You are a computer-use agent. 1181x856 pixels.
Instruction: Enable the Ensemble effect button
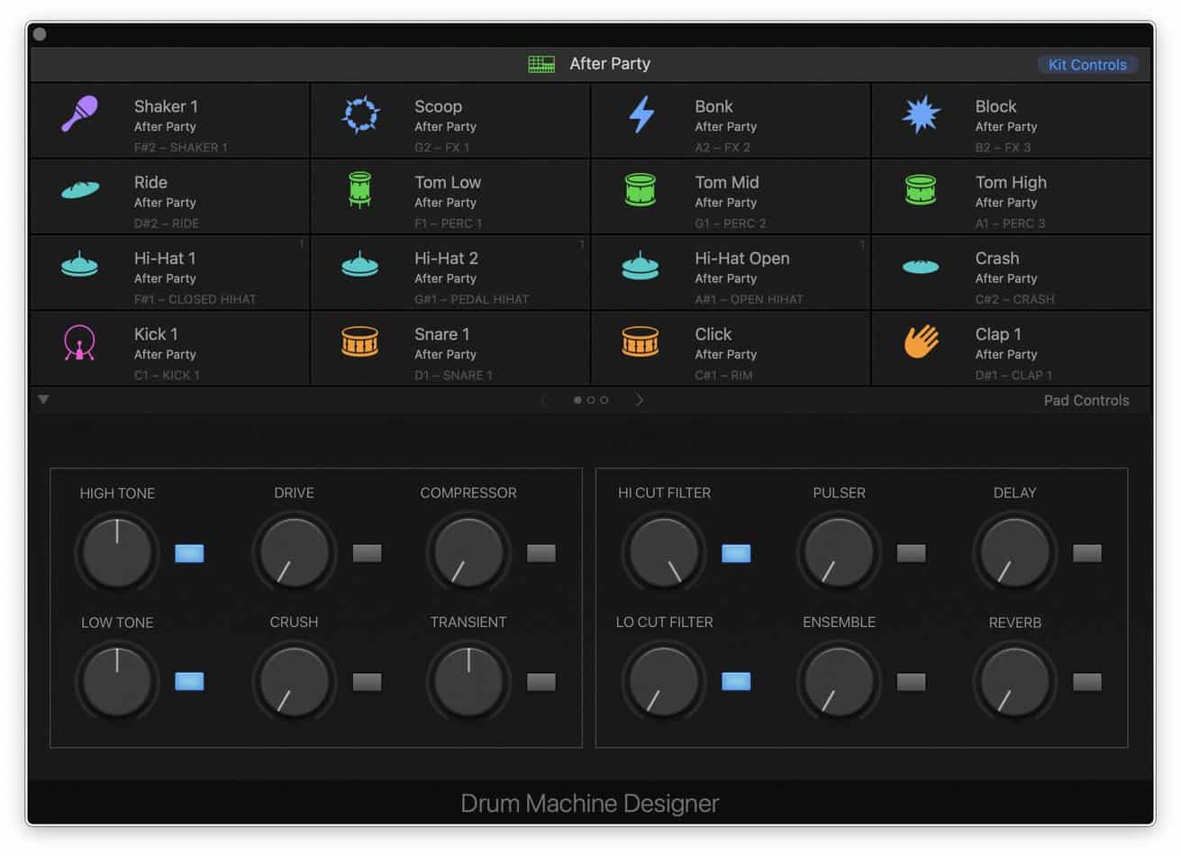point(912,682)
